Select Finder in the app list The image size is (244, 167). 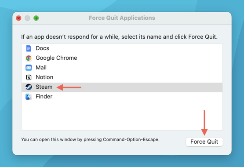[x=122, y=97]
